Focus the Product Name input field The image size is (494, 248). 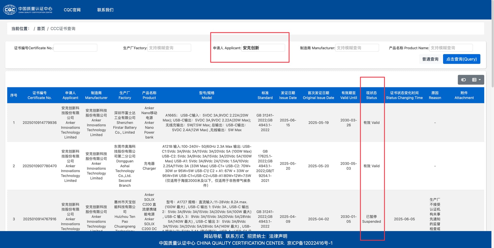pyautogui.click(x=451, y=48)
